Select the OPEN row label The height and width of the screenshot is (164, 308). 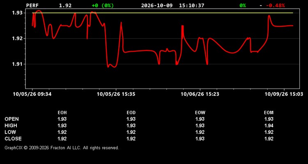(x=12, y=119)
